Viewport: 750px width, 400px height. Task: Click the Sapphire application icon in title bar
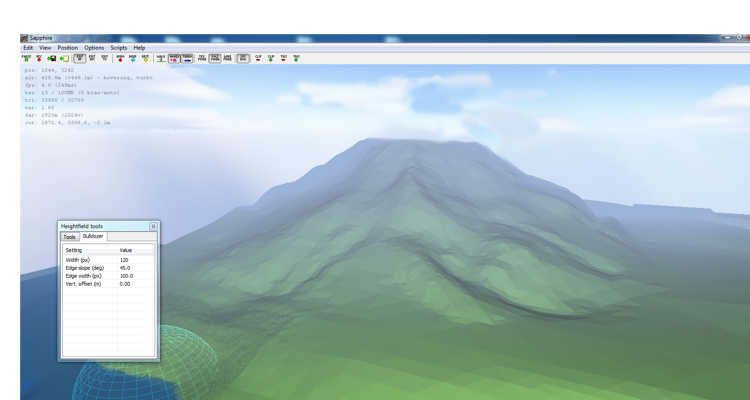pyautogui.click(x=24, y=38)
